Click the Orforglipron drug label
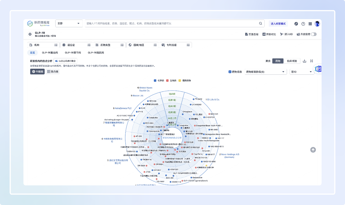The width and height of the screenshot is (345, 205). click(x=187, y=111)
